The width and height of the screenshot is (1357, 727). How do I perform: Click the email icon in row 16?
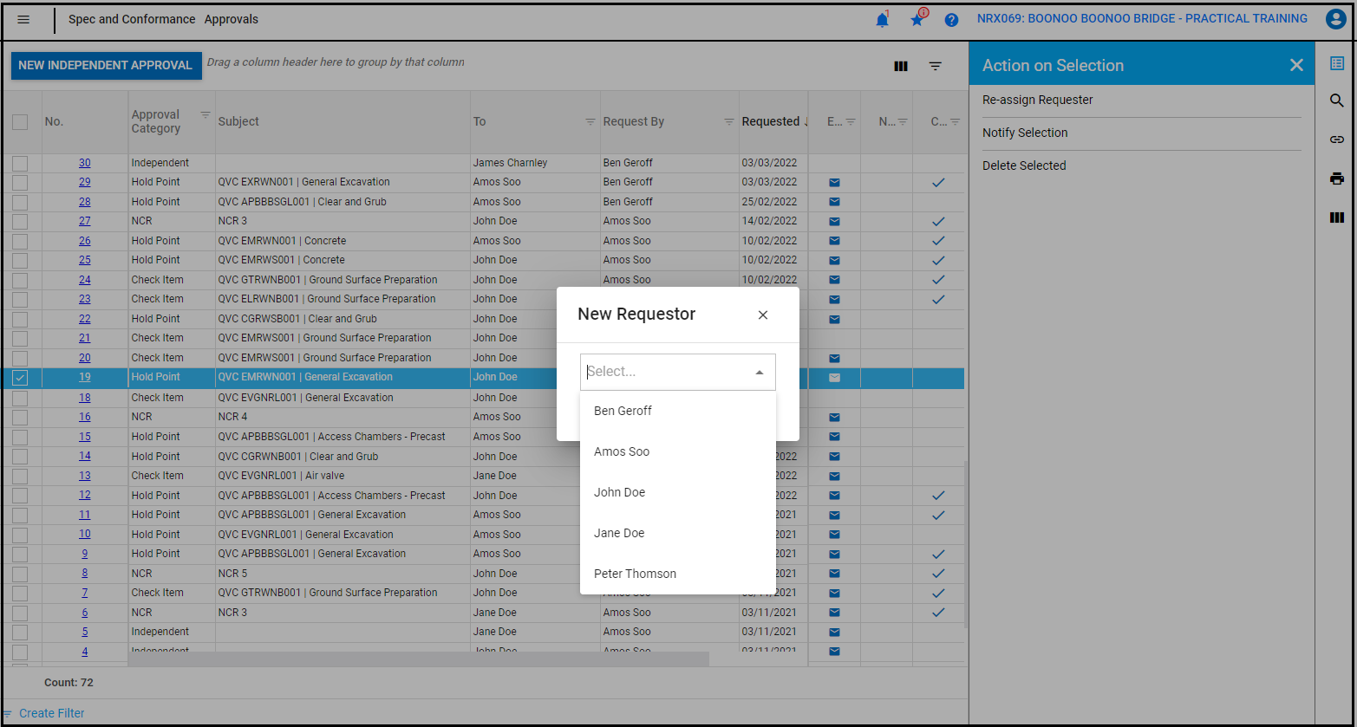[834, 418]
